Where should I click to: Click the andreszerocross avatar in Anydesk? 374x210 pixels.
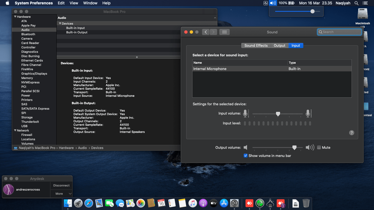(8, 189)
